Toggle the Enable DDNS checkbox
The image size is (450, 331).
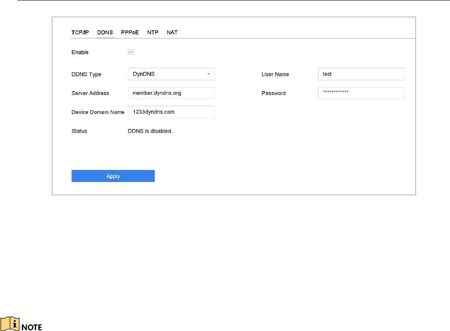tap(131, 52)
